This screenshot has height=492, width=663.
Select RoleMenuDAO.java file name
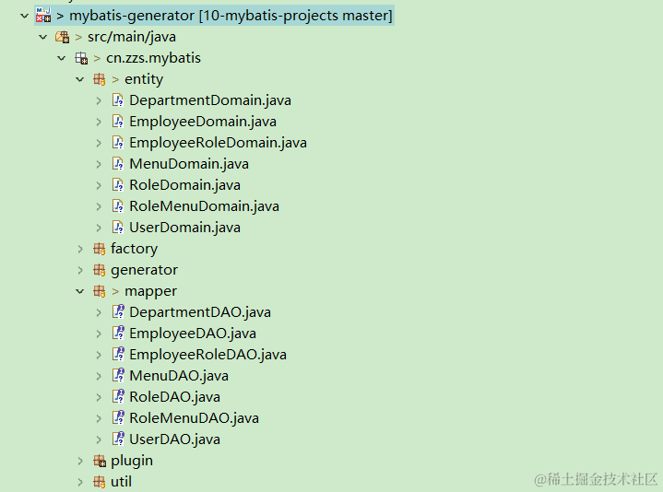pyautogui.click(x=194, y=418)
